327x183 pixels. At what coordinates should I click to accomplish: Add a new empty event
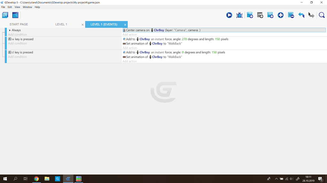click(250, 15)
